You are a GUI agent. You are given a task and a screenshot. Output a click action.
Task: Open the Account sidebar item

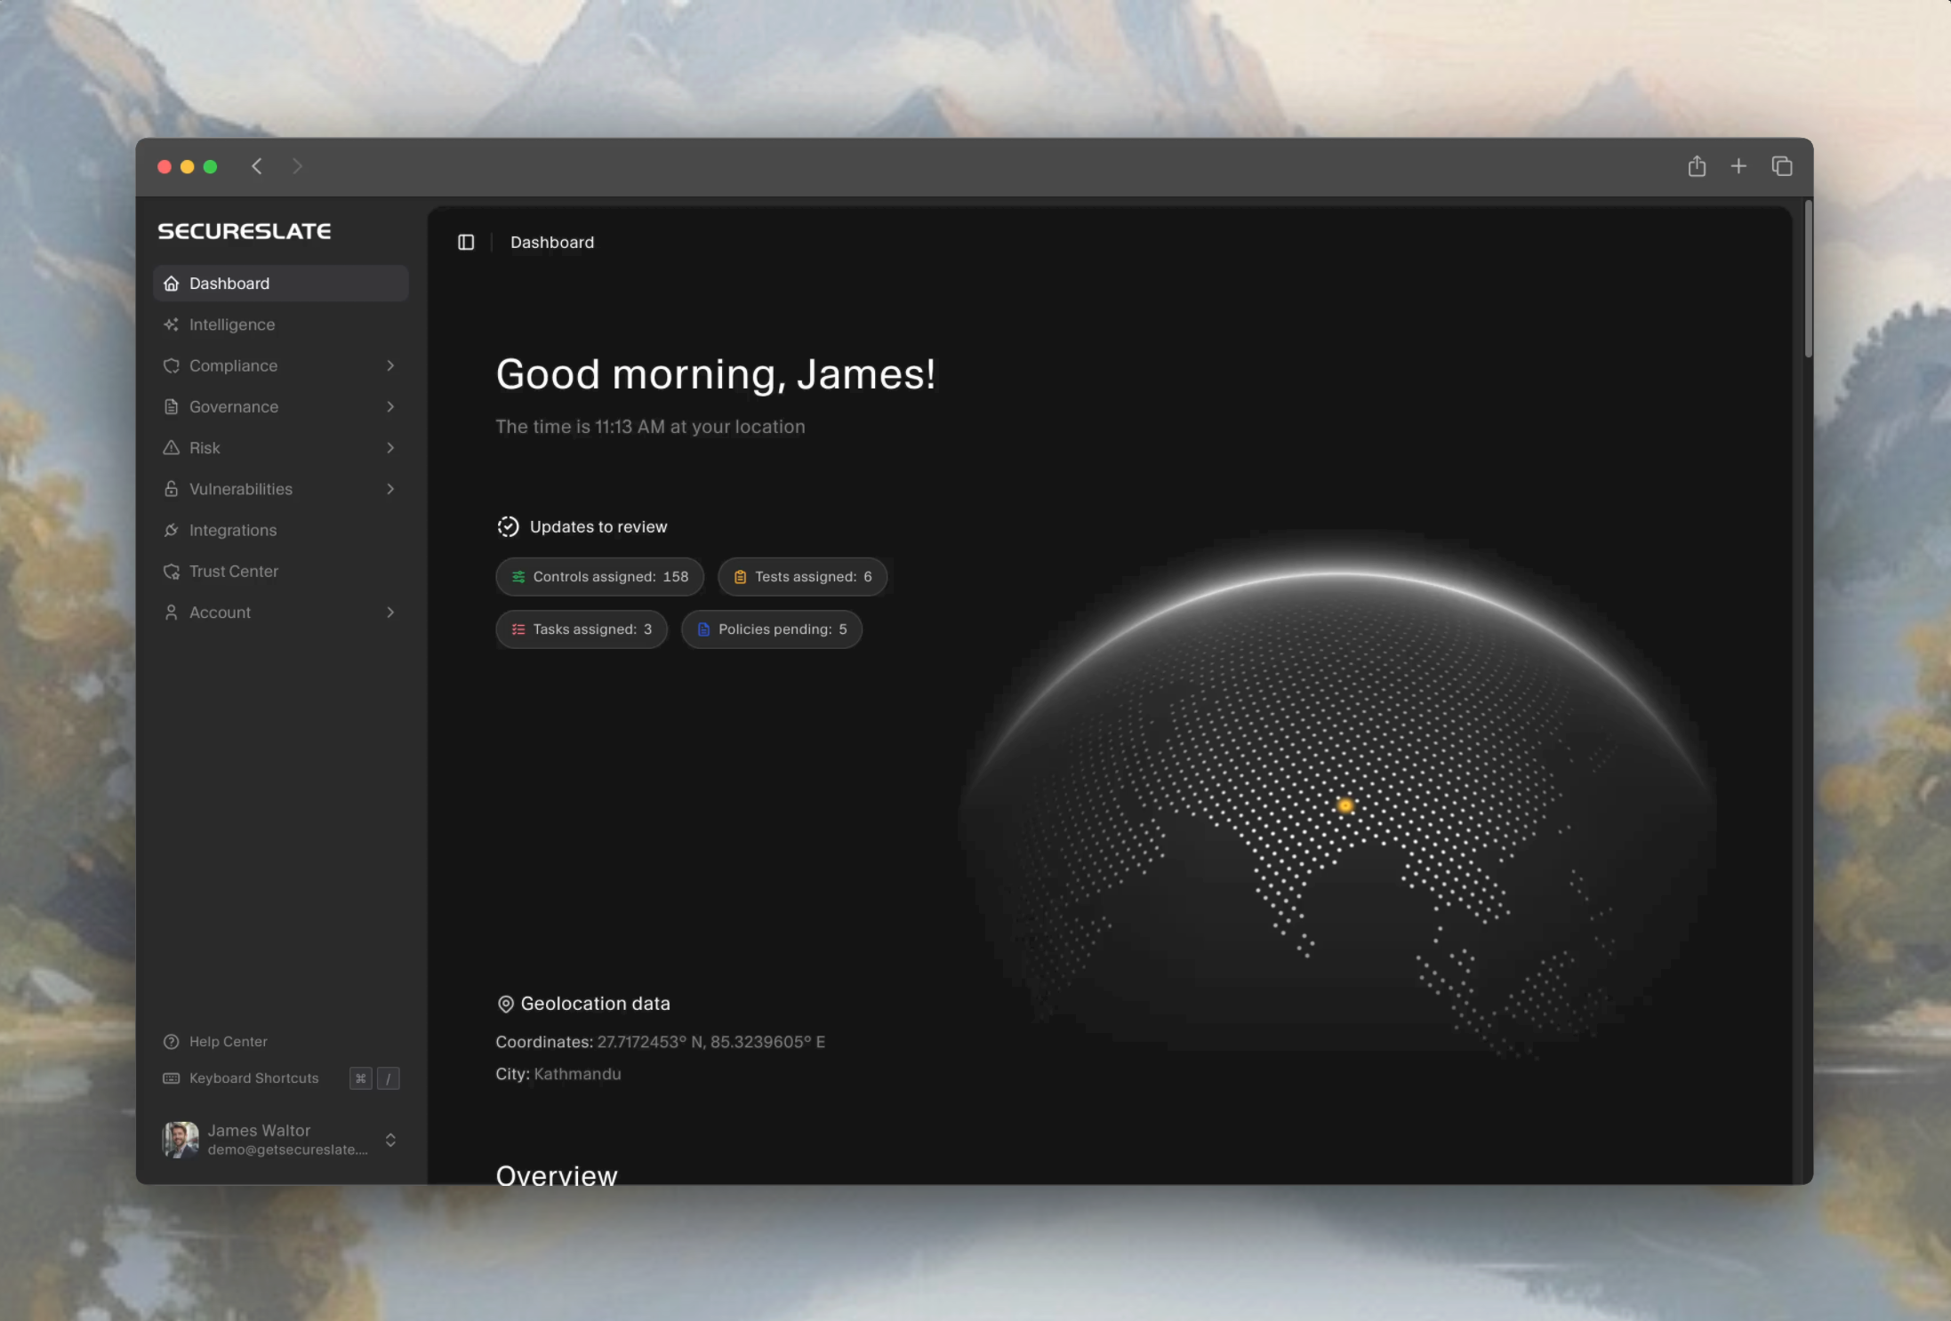pyautogui.click(x=281, y=612)
